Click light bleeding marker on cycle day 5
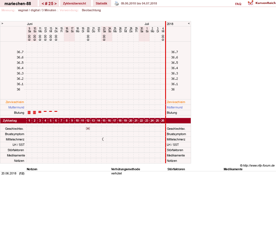This screenshot has width=276, height=225. click(51, 111)
